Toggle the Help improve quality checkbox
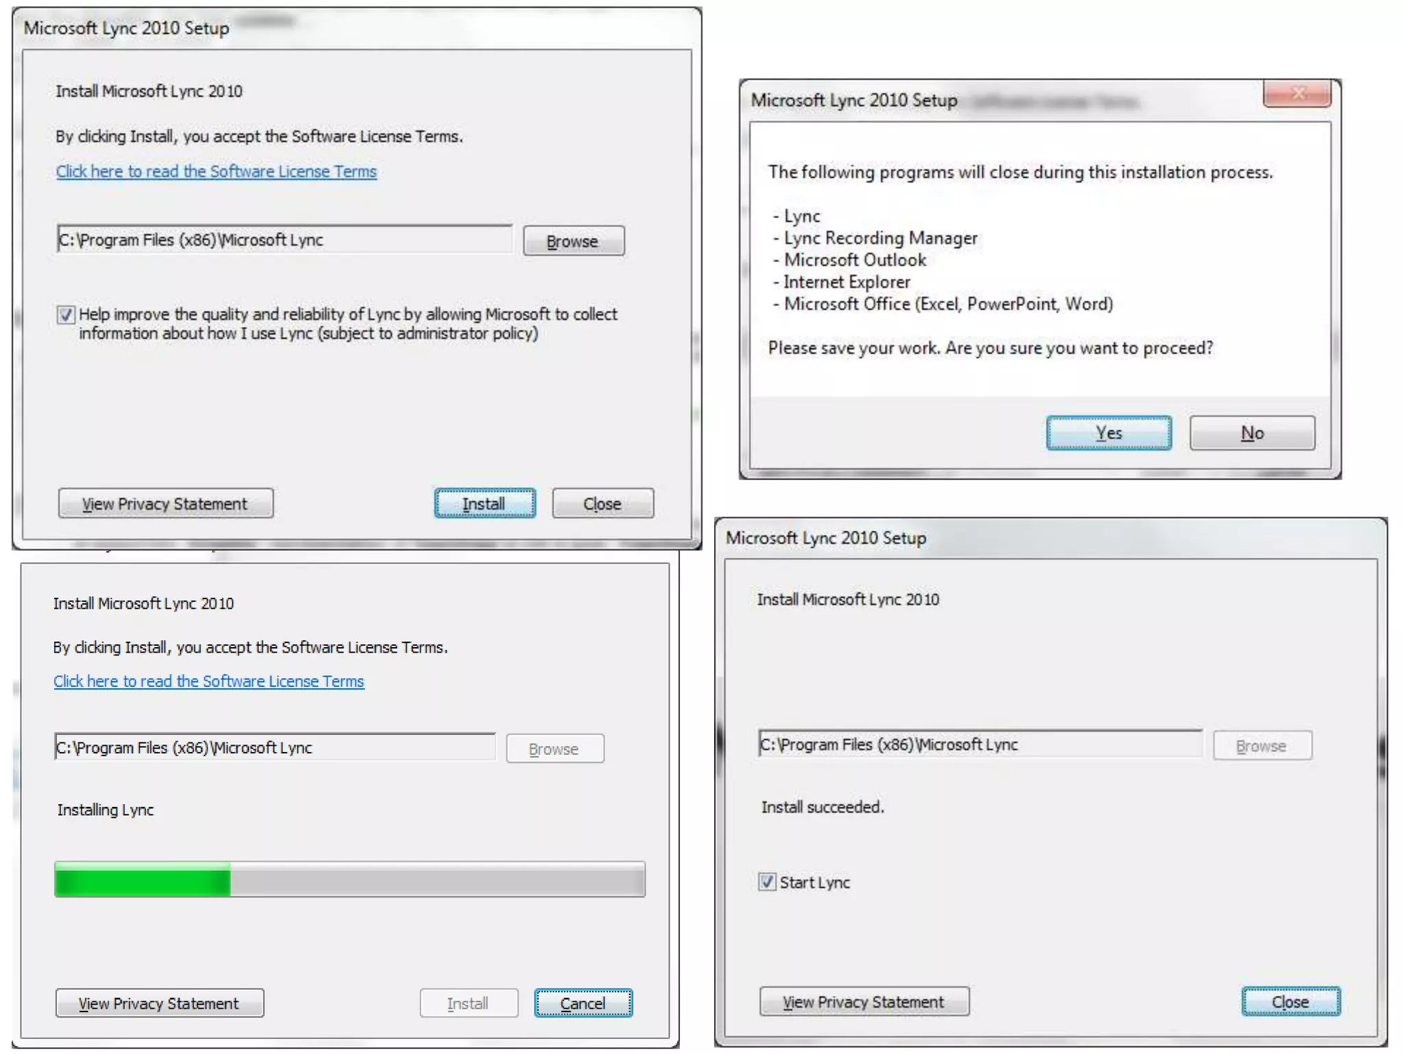 [x=66, y=315]
